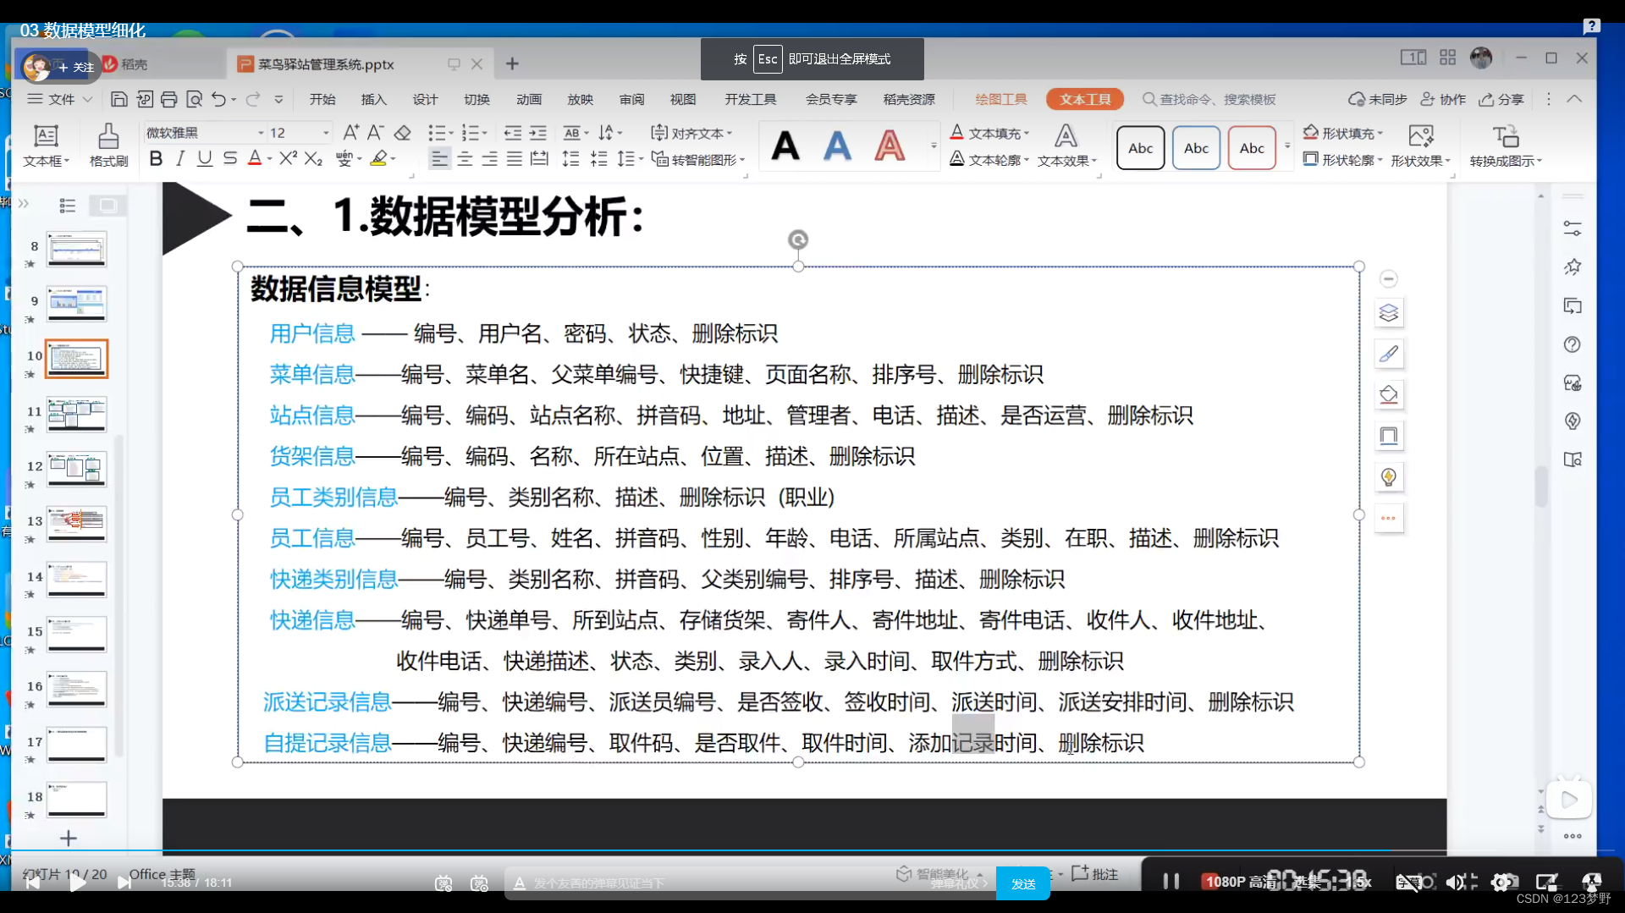Select the blue A text style preset

(x=837, y=146)
